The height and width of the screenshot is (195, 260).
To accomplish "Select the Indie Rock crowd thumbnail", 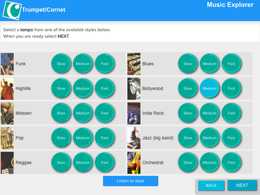I will click(x=134, y=113).
